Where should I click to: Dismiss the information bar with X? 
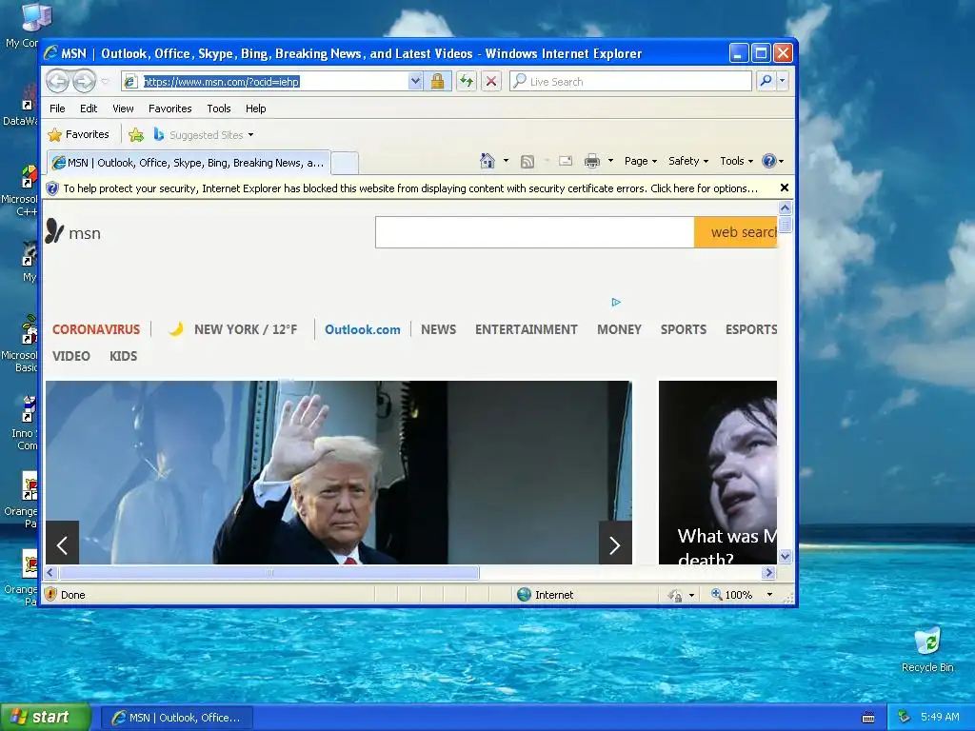[x=785, y=188]
